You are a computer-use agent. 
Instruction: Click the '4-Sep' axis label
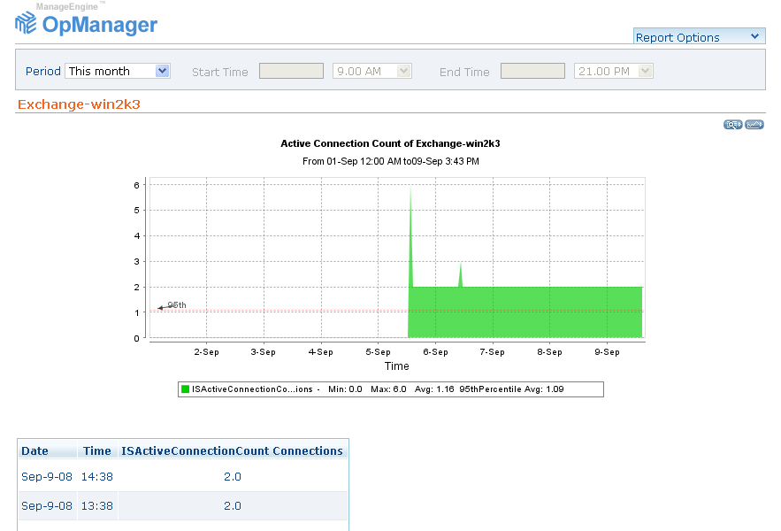pyautogui.click(x=321, y=352)
